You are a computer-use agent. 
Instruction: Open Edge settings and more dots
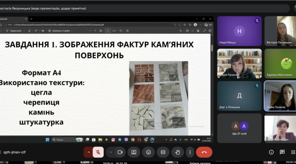[201, 25]
